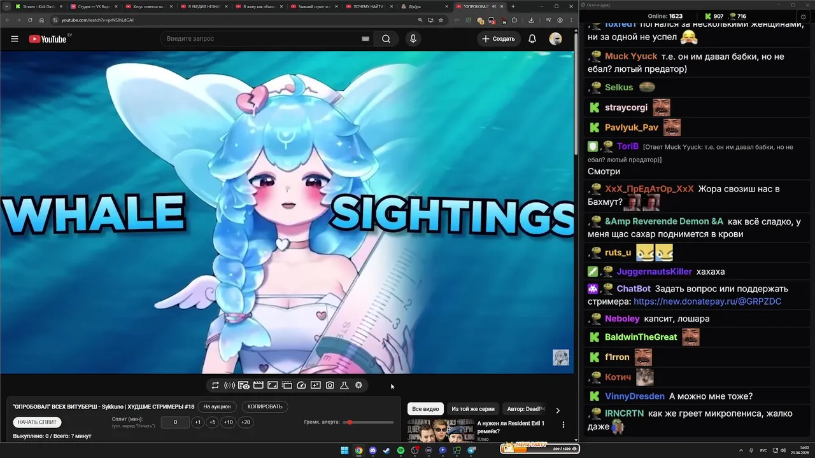Adjust the Громк. алерта volume slider
This screenshot has height=458, width=815.
(x=368, y=422)
